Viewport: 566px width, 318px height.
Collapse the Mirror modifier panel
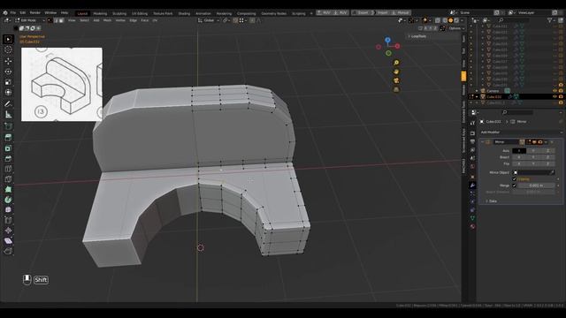tap(483, 142)
